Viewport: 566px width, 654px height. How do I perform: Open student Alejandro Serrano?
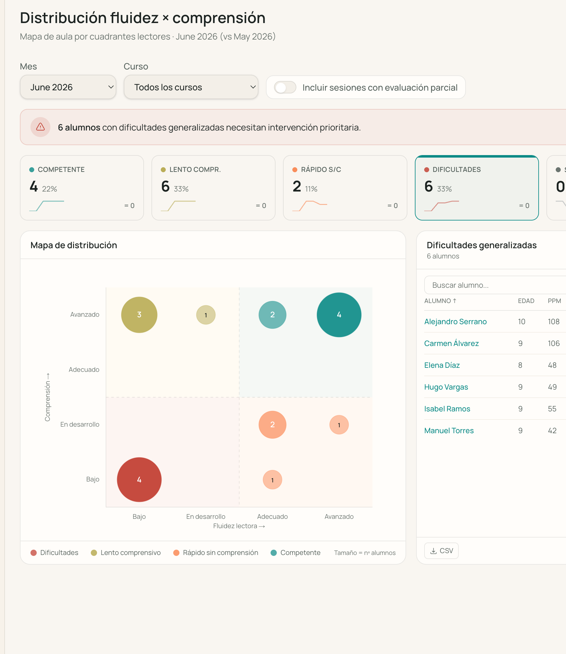pyautogui.click(x=455, y=321)
